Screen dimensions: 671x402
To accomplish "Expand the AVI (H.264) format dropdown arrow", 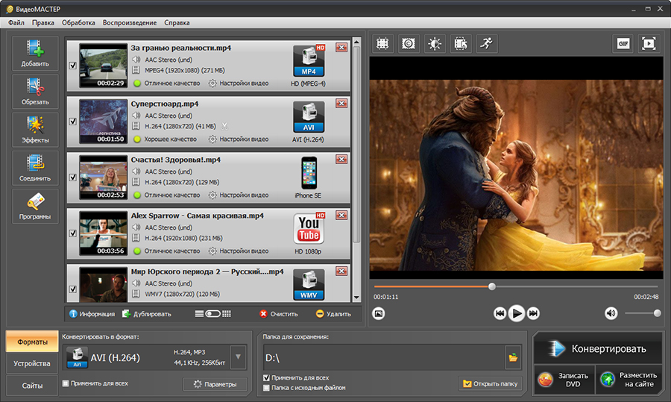I will click(x=238, y=357).
